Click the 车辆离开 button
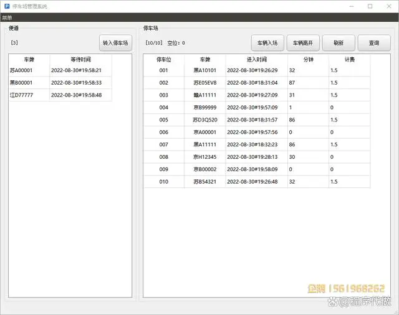399x315 pixels. pos(303,43)
